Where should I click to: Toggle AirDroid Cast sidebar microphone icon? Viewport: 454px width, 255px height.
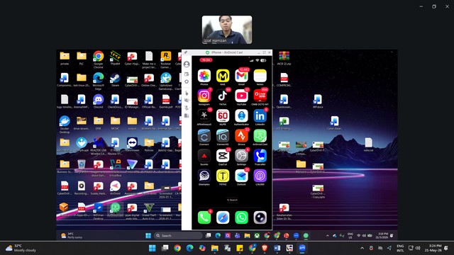[187, 108]
